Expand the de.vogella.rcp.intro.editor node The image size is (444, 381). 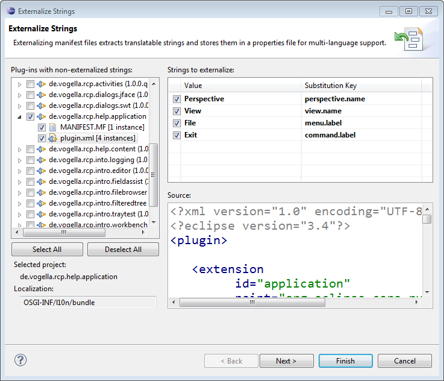pos(19,171)
